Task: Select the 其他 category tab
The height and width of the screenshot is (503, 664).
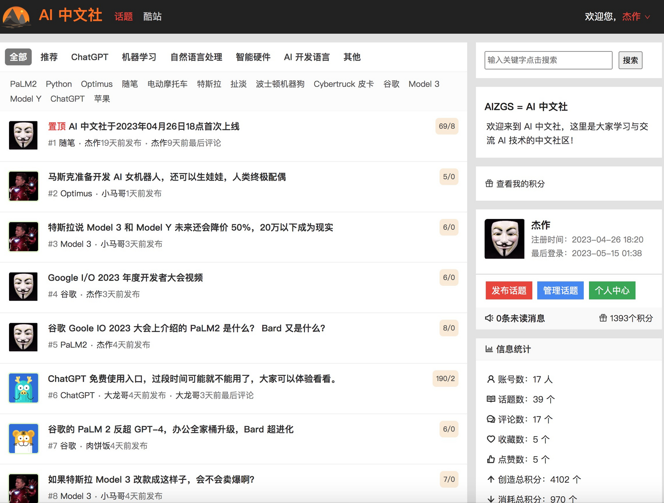Action: tap(352, 57)
